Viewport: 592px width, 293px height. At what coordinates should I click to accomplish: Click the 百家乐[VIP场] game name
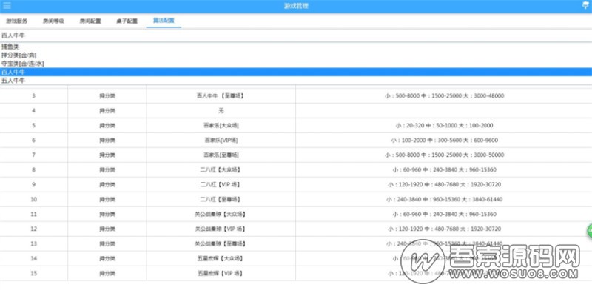221,140
